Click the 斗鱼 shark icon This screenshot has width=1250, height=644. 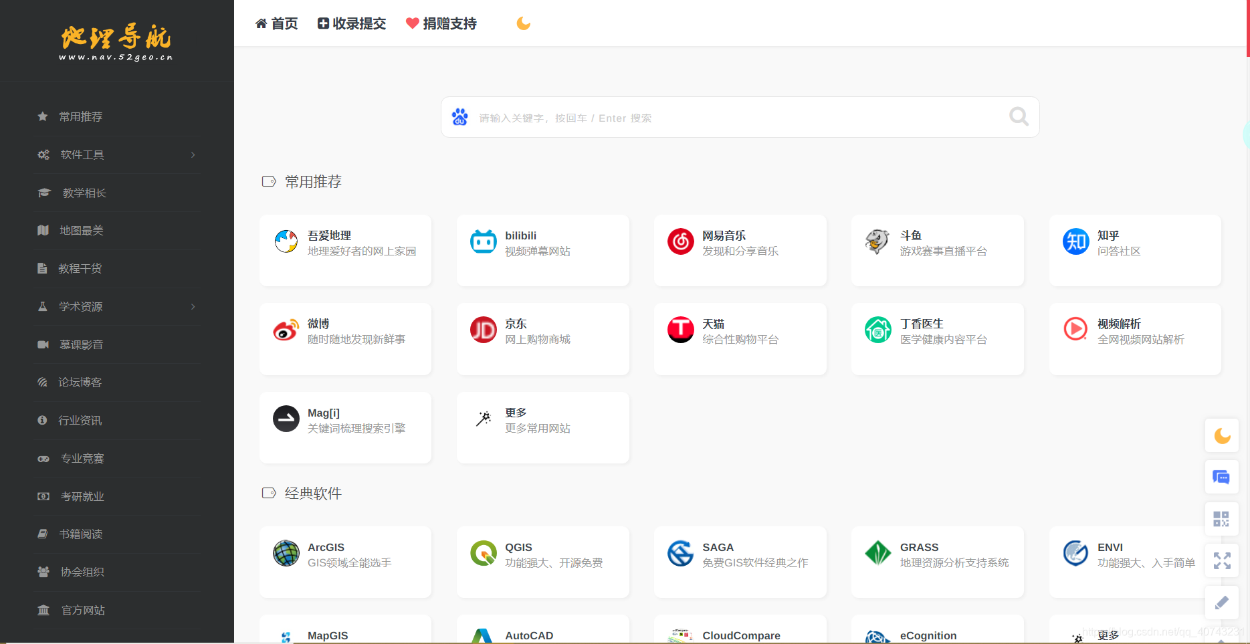pos(878,241)
